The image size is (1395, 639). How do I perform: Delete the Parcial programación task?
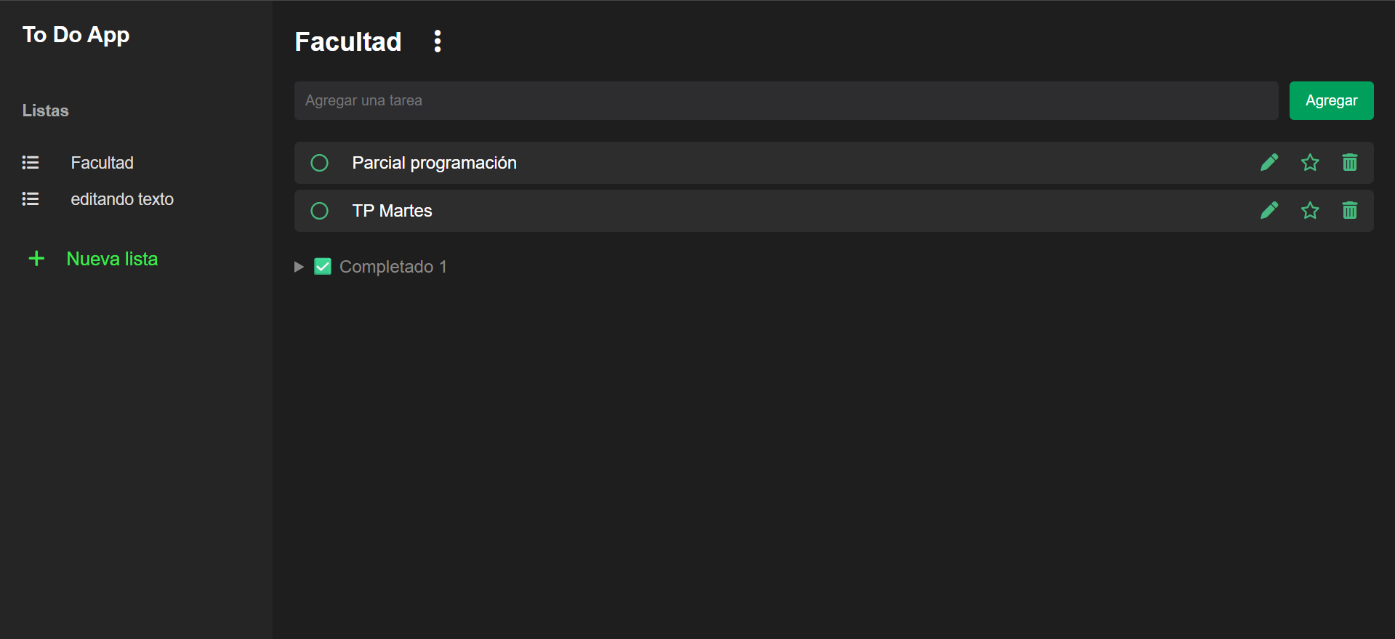(x=1349, y=162)
